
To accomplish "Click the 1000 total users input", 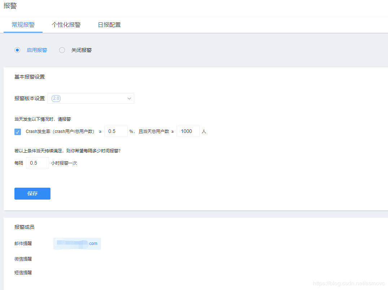I will point(188,131).
